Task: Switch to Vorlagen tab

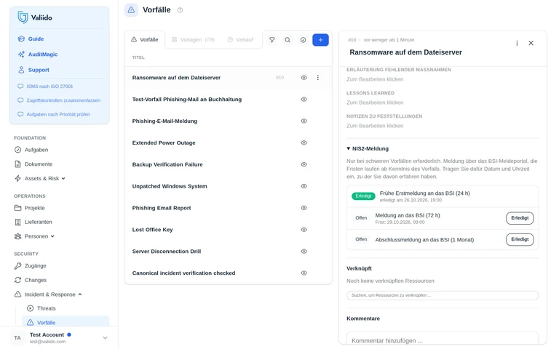Action: click(x=193, y=39)
